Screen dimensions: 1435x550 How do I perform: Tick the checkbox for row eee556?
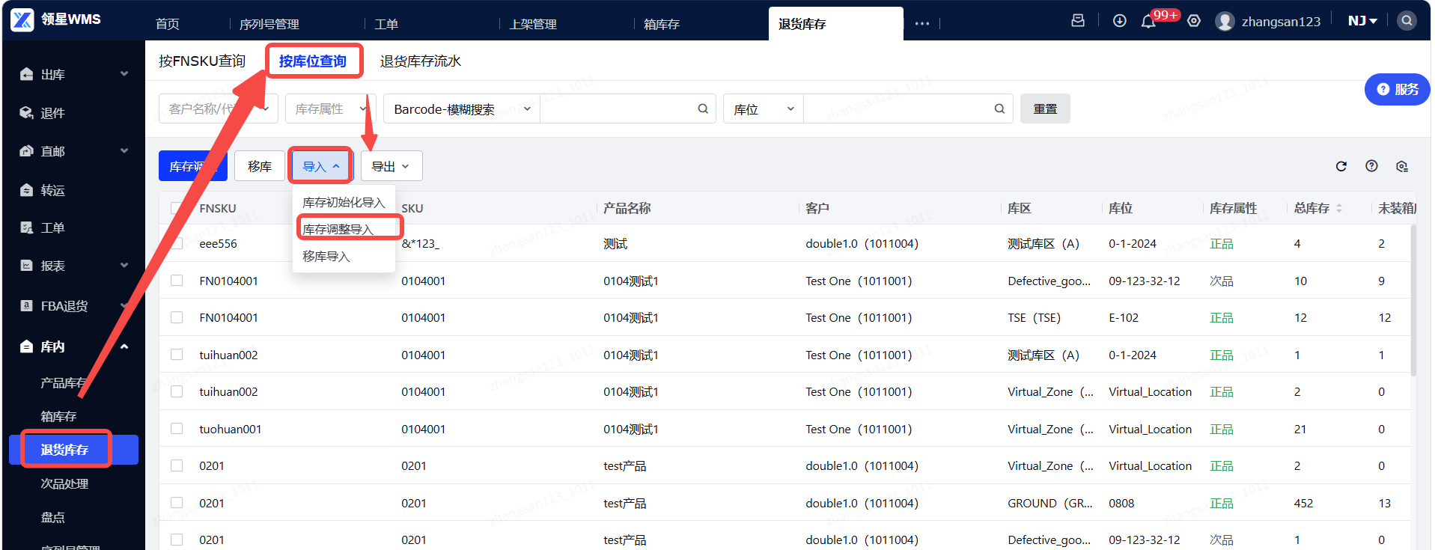[x=177, y=243]
